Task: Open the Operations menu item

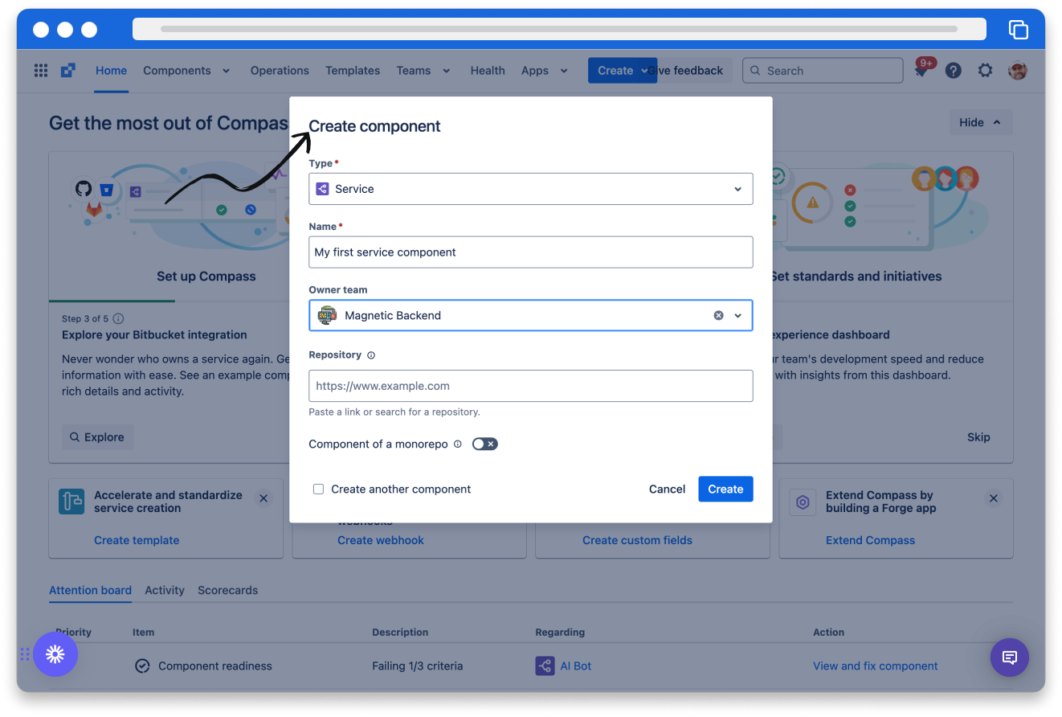Action: point(280,71)
